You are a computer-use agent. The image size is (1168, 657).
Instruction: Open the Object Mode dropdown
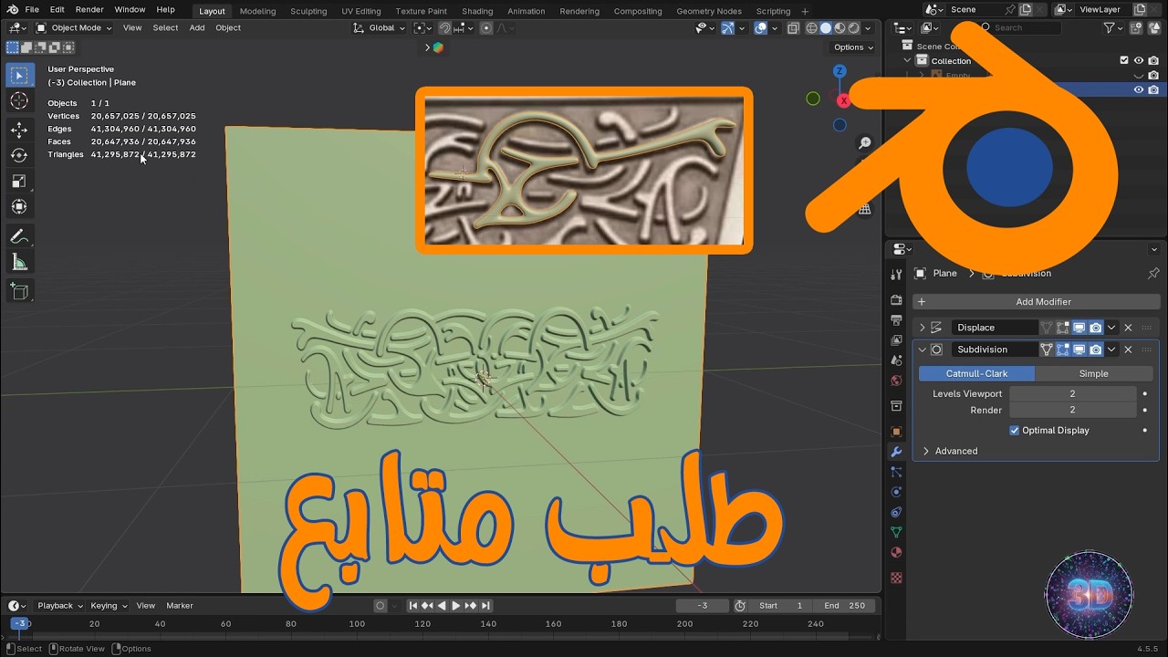click(74, 28)
